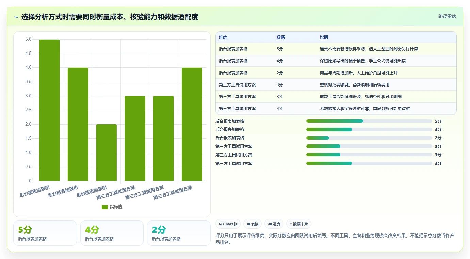
Task: Click the 路径雷达 tag in the header
Action: 447,16
